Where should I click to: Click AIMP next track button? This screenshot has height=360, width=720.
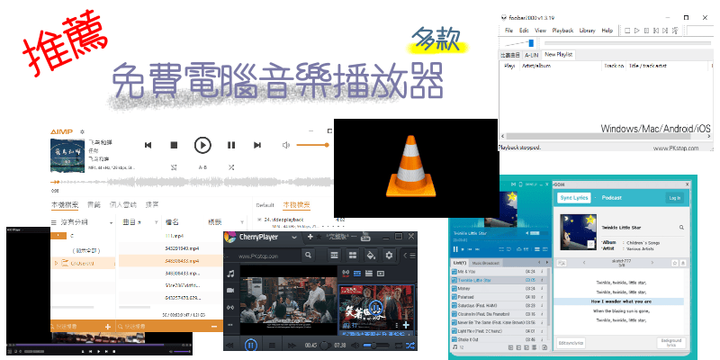click(257, 145)
